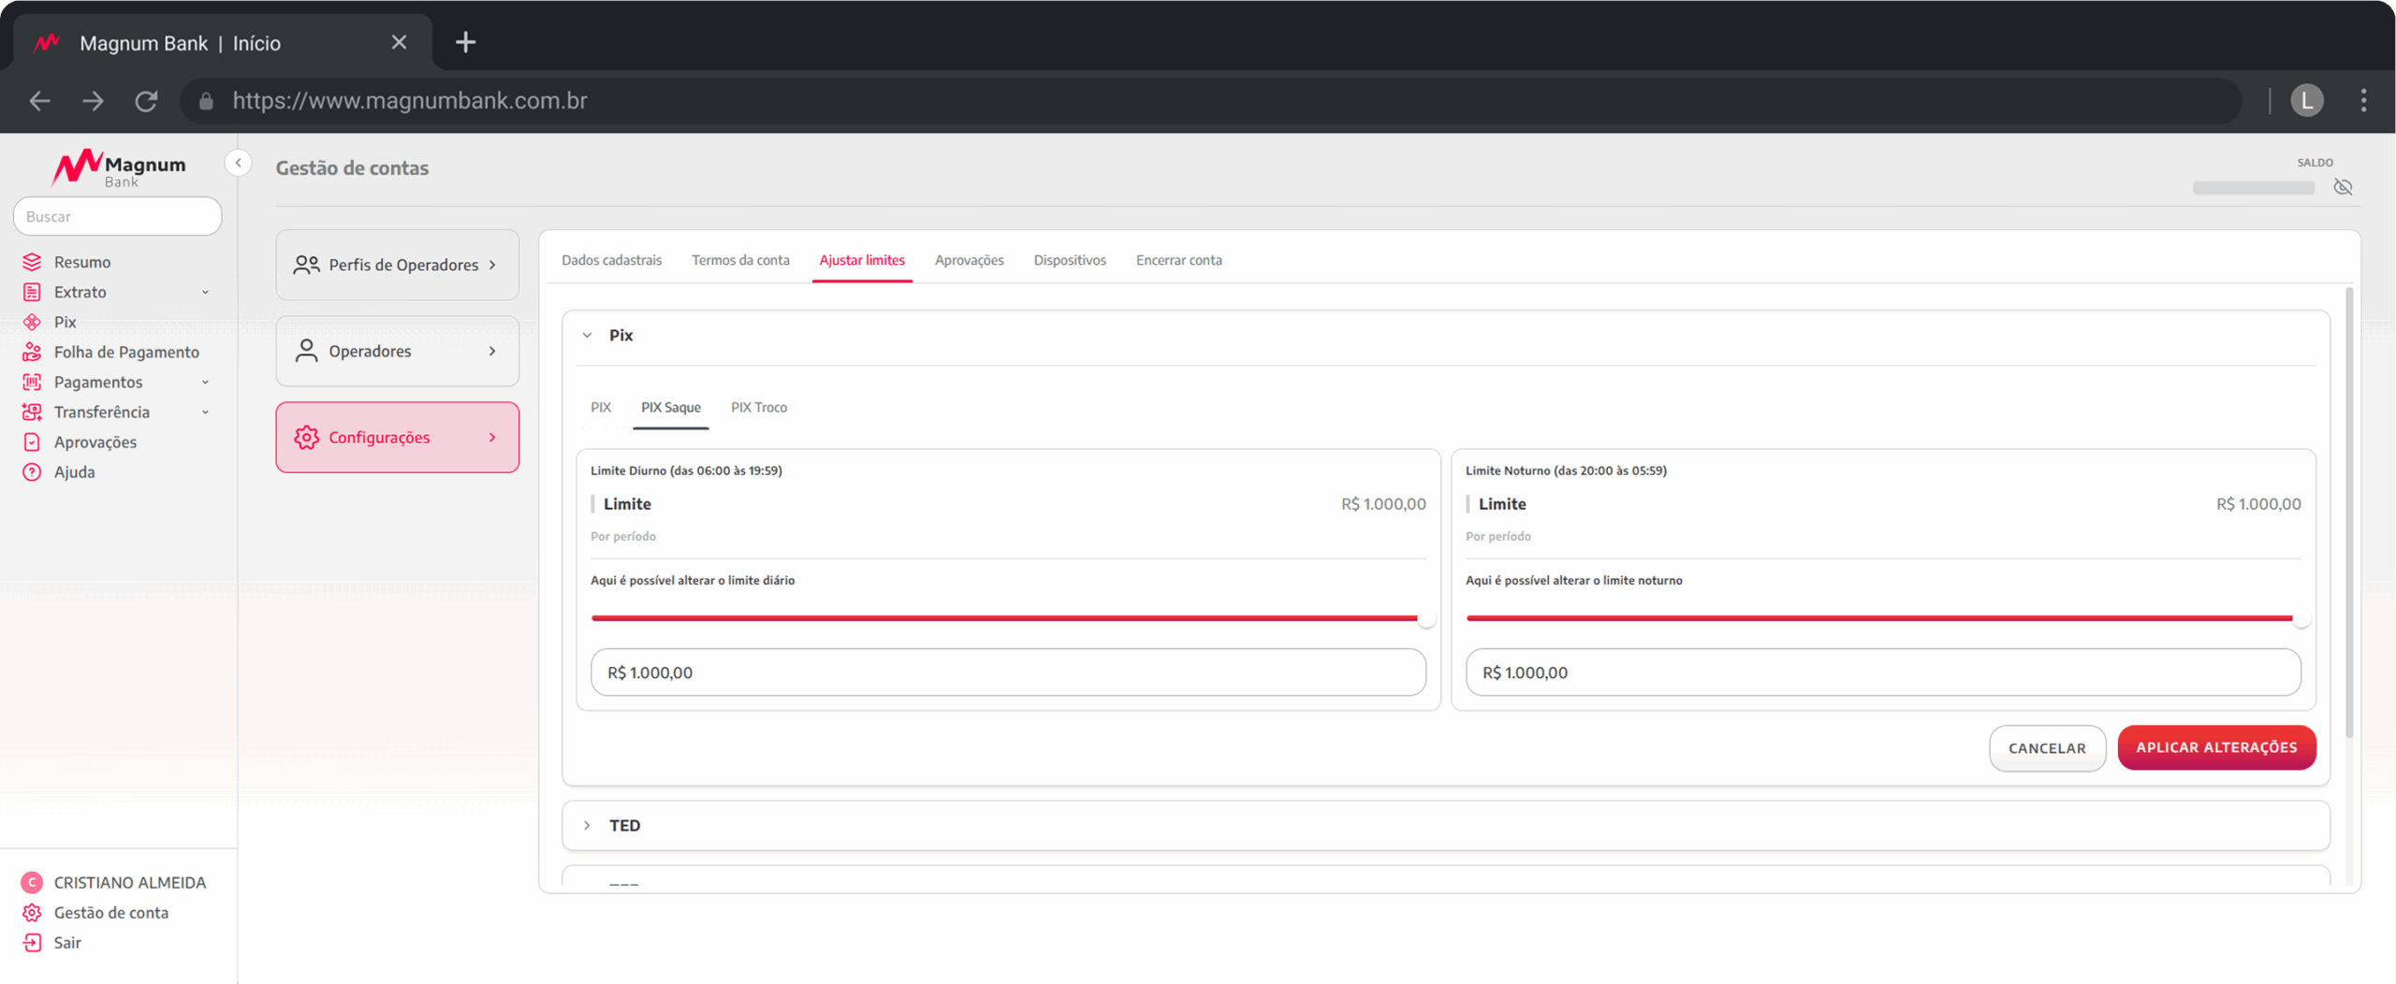Click the Aplicar Alterações button
2396x984 pixels.
(x=2215, y=747)
